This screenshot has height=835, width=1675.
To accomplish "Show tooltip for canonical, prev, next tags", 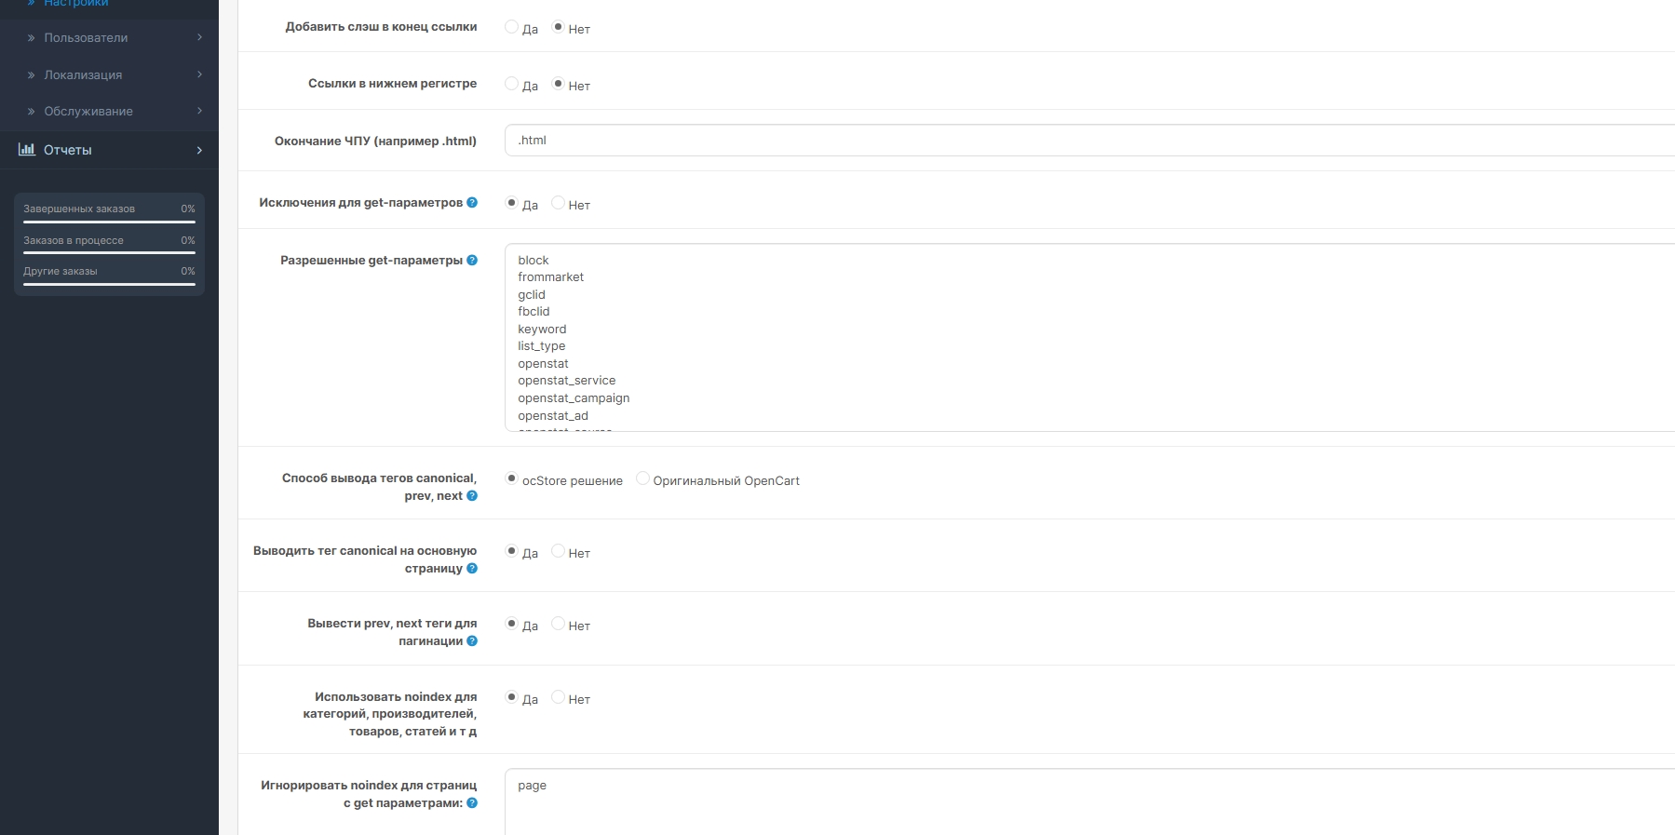I will click(472, 496).
